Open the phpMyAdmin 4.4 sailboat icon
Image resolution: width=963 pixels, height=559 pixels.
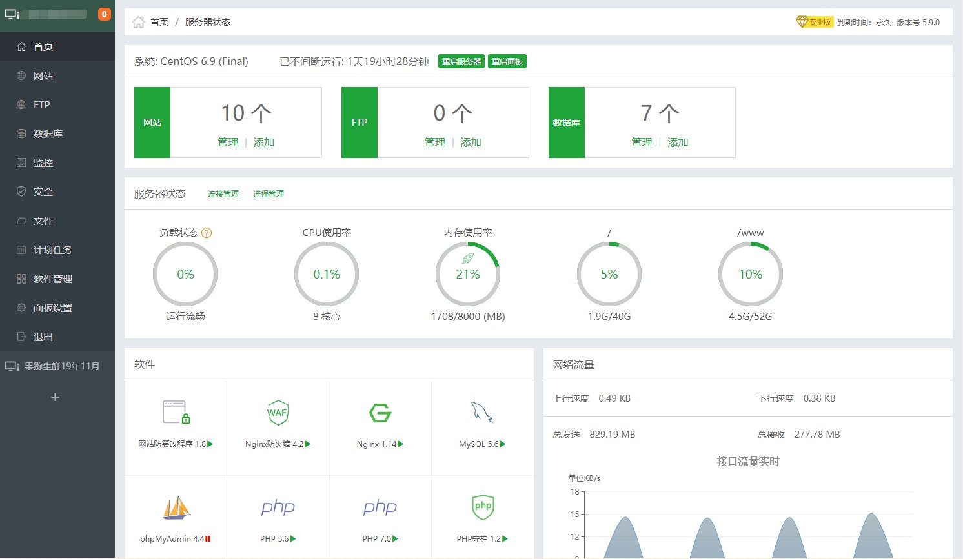176,507
